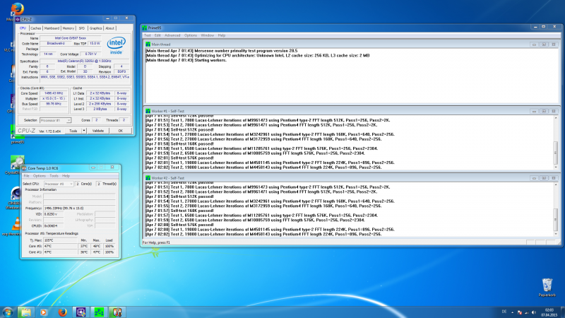Open the network status tray icon
The height and width of the screenshot is (318, 565).
(526, 312)
